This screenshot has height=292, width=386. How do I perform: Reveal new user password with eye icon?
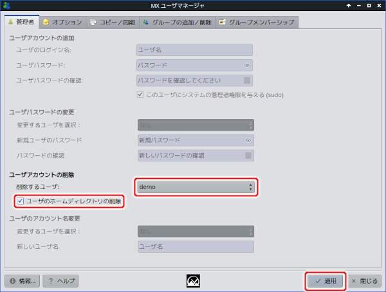click(x=247, y=140)
